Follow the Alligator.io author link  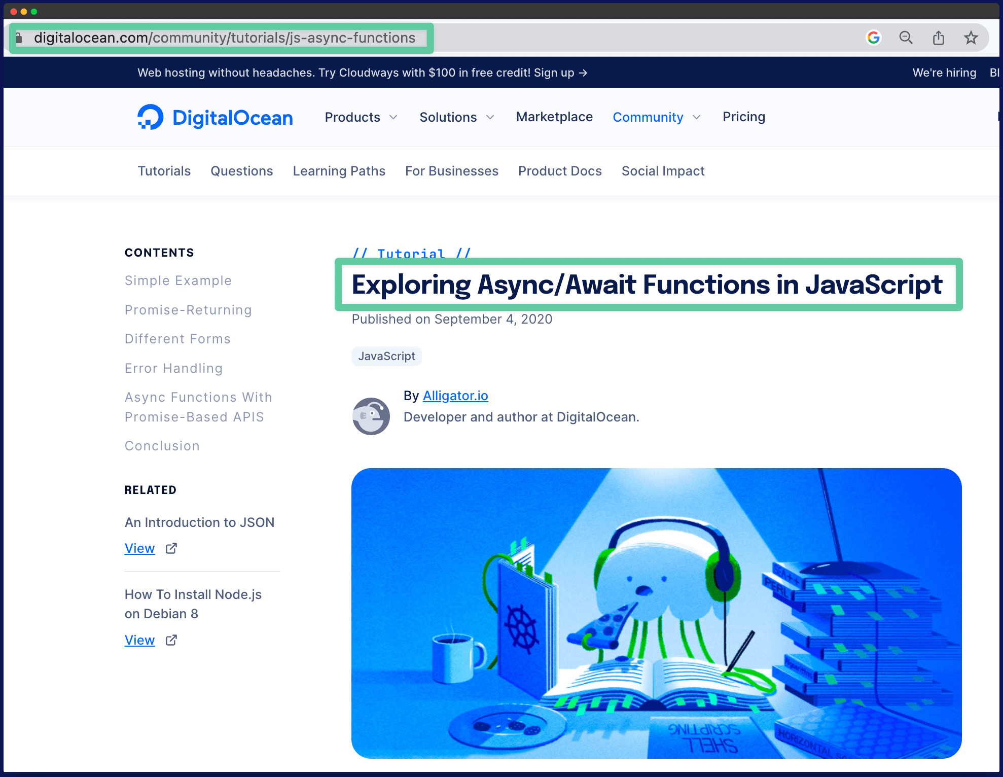pyautogui.click(x=455, y=396)
